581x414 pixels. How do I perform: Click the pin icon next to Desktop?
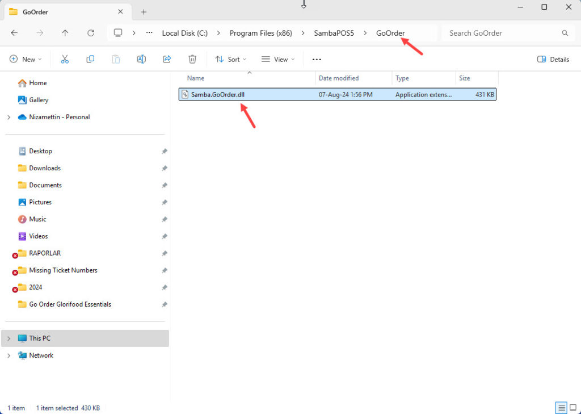[164, 152]
